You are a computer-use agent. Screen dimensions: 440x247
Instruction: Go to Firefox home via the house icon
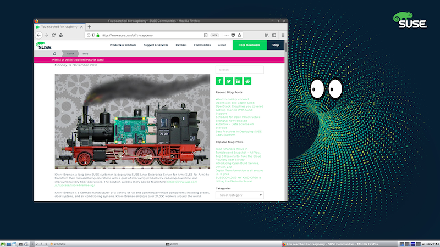tap(61, 35)
